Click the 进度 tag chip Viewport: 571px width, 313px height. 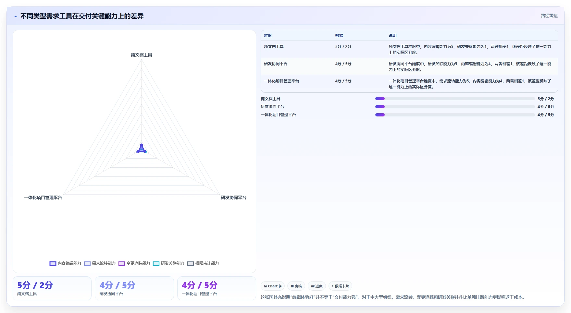tap(317, 286)
